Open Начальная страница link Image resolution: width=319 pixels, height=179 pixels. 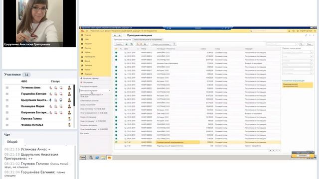[x=91, y=79]
